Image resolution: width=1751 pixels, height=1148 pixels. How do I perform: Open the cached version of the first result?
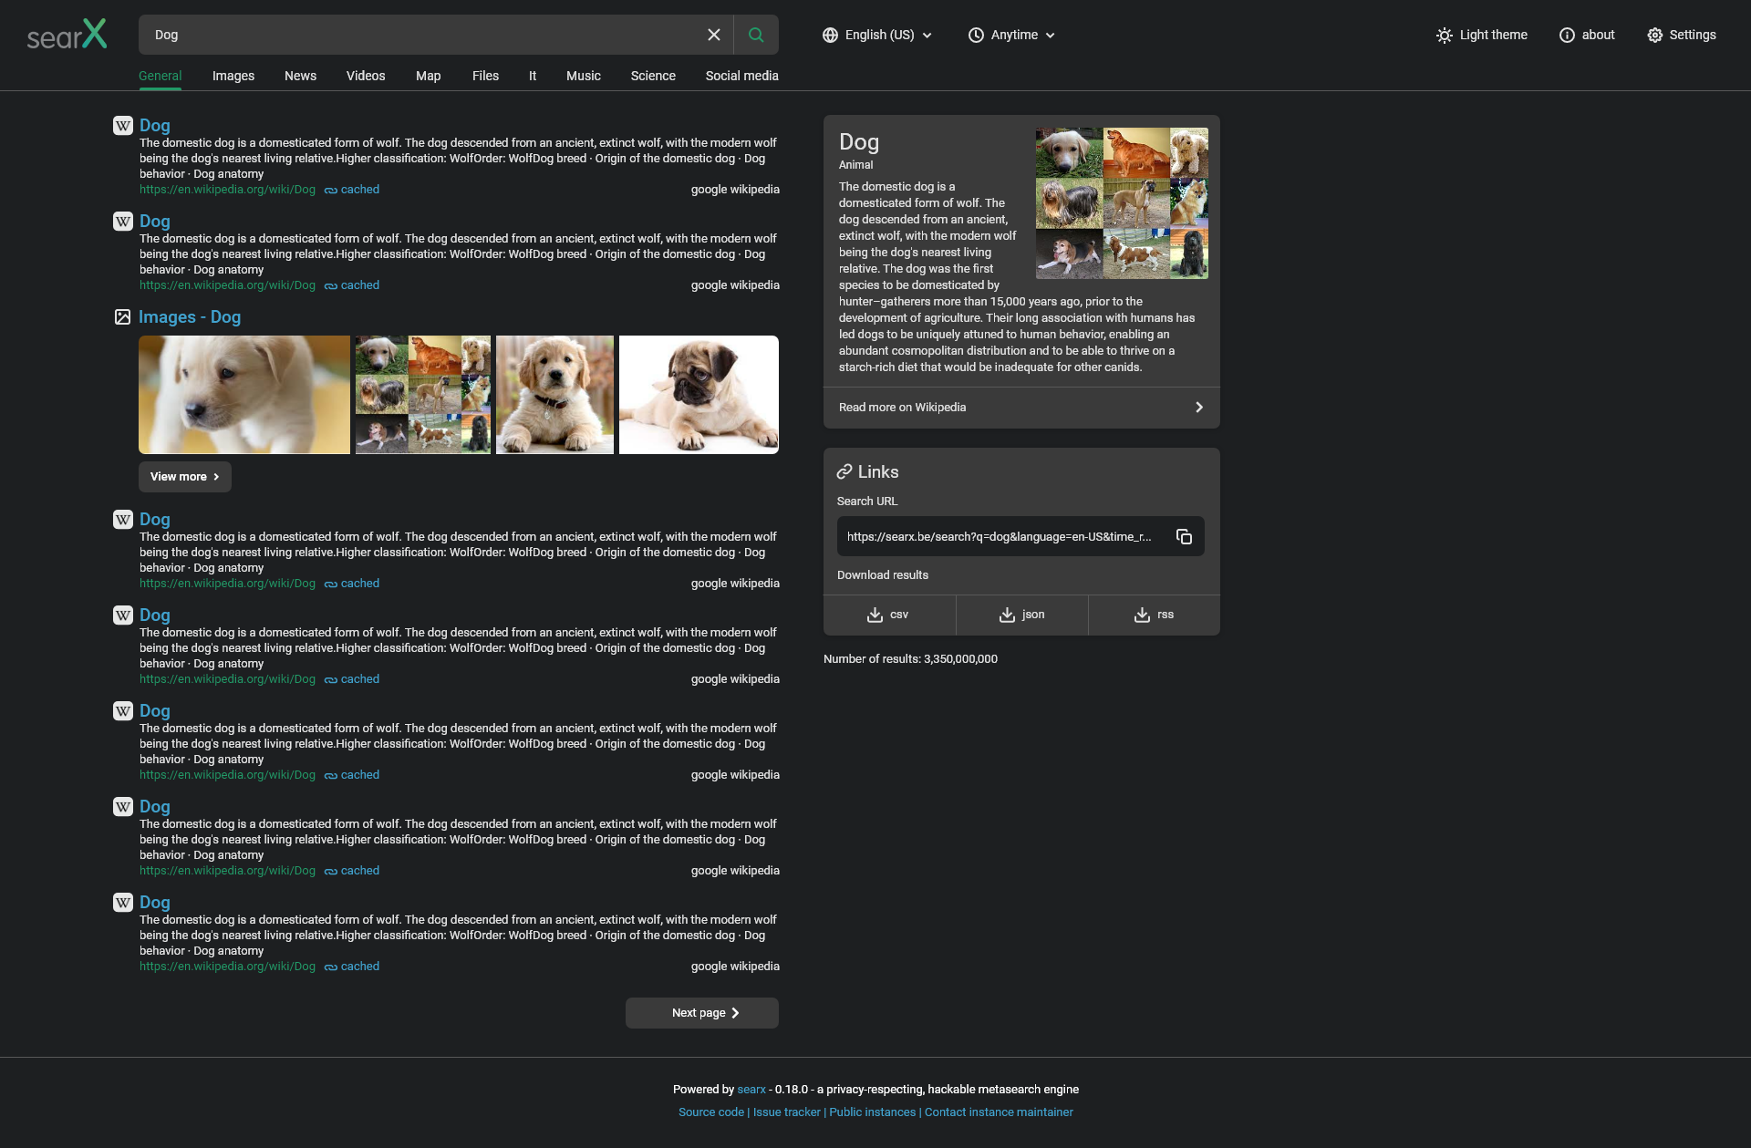click(x=359, y=189)
